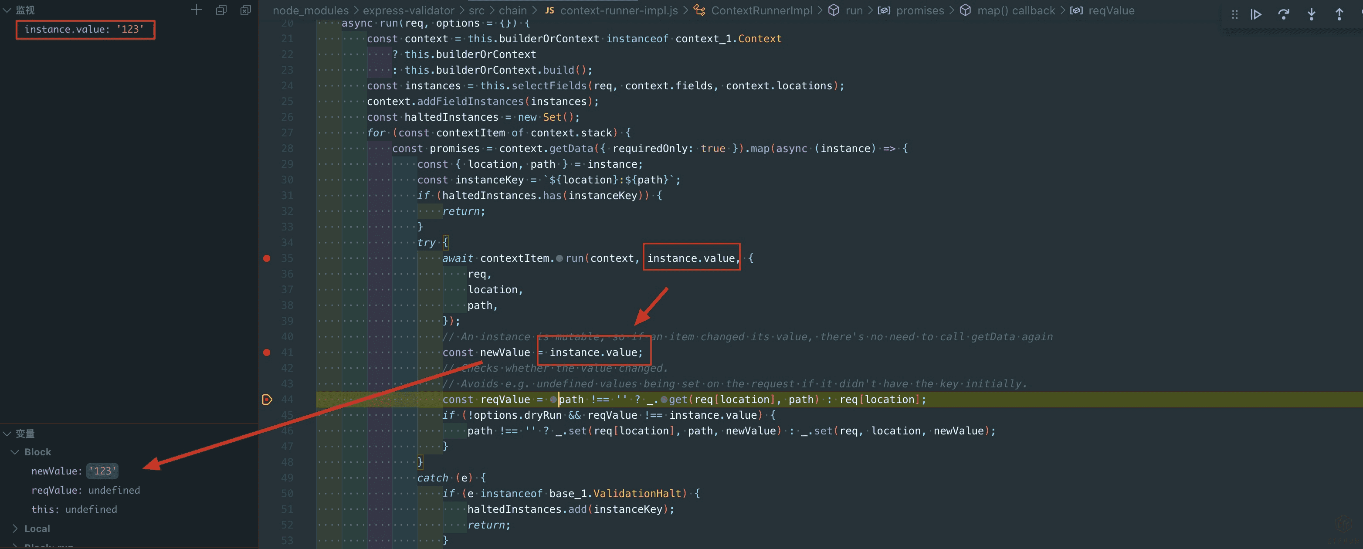Collapse the 监视 watch section
The width and height of the screenshot is (1363, 549).
pyautogui.click(x=7, y=10)
